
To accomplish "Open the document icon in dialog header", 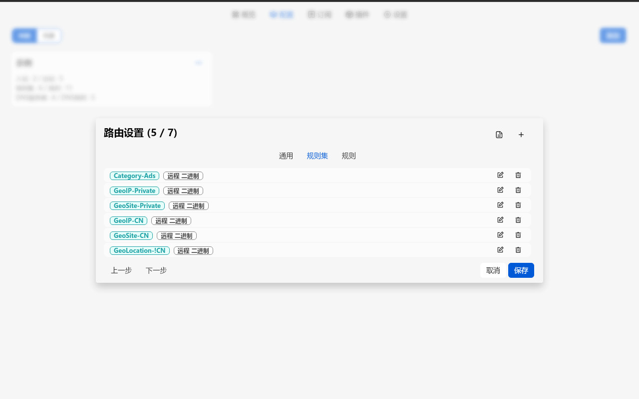I will (499, 135).
